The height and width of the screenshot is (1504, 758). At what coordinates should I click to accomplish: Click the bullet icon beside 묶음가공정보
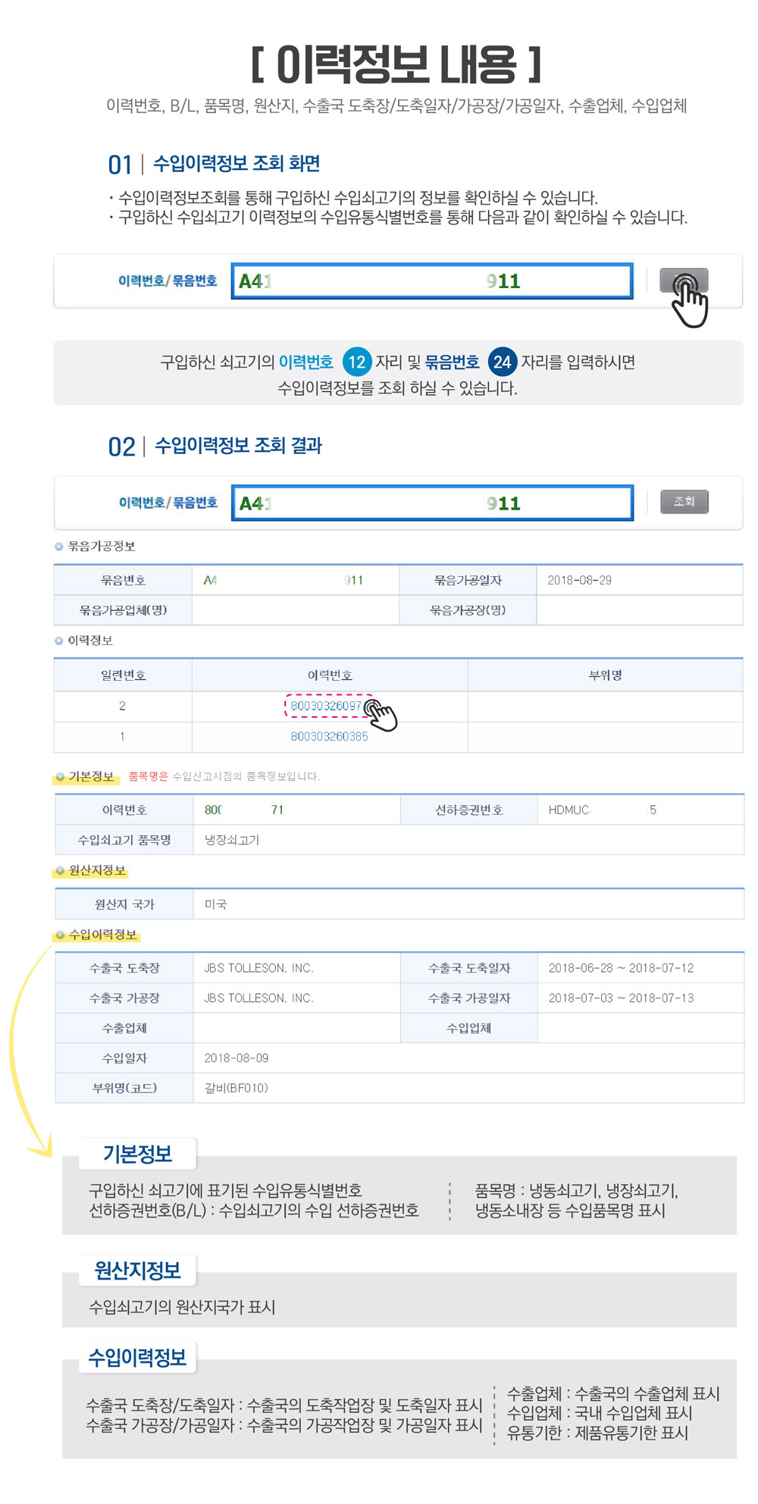[59, 547]
